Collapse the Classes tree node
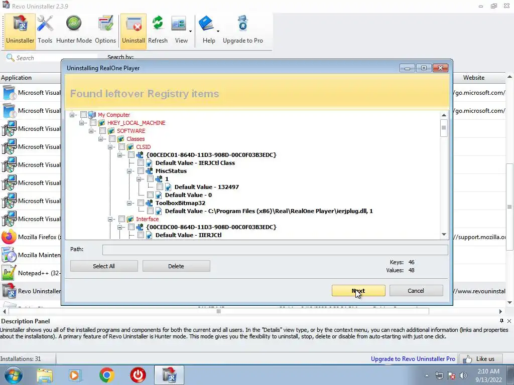Image resolution: width=514 pixels, height=385 pixels. click(100, 139)
